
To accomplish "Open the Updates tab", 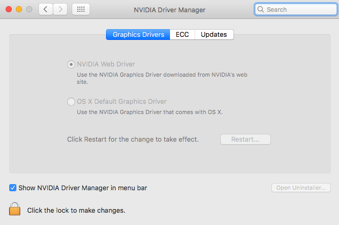I will tap(214, 35).
